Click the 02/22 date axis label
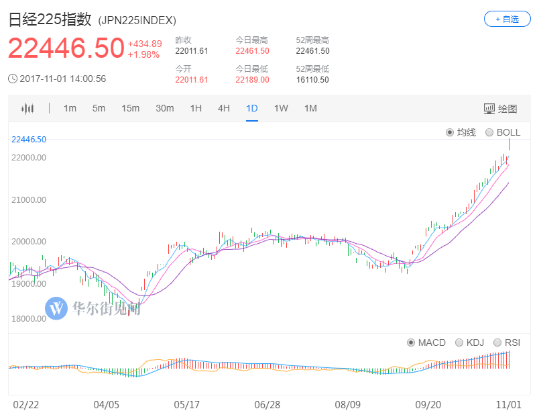539x419 pixels. (x=25, y=404)
